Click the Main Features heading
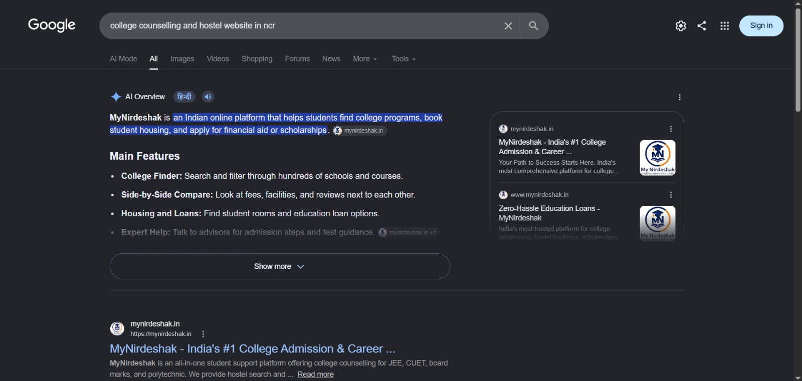 145,156
